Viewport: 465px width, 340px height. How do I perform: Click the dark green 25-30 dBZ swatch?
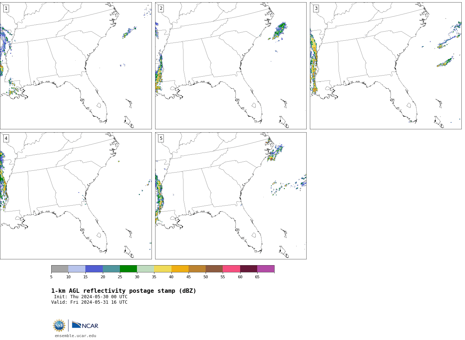128,269
